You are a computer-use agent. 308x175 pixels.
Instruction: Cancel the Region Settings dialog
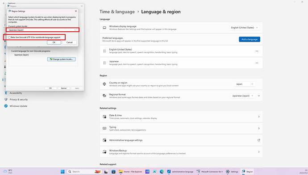pyautogui.click(x=69, y=42)
